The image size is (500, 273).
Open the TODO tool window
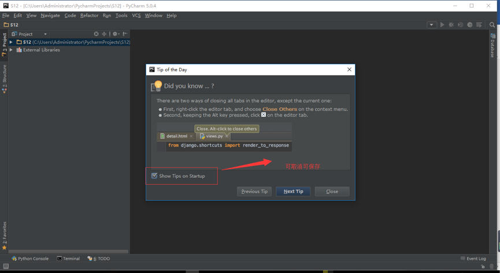point(98,259)
